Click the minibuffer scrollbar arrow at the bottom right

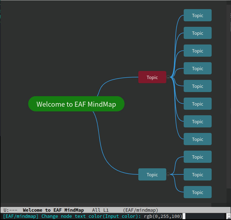tap(229, 215)
